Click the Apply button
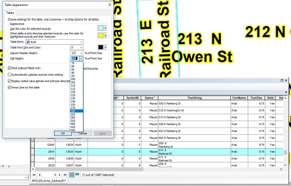 103,133
